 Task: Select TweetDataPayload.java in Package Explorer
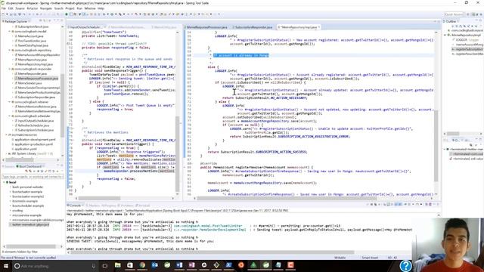pos(33,45)
